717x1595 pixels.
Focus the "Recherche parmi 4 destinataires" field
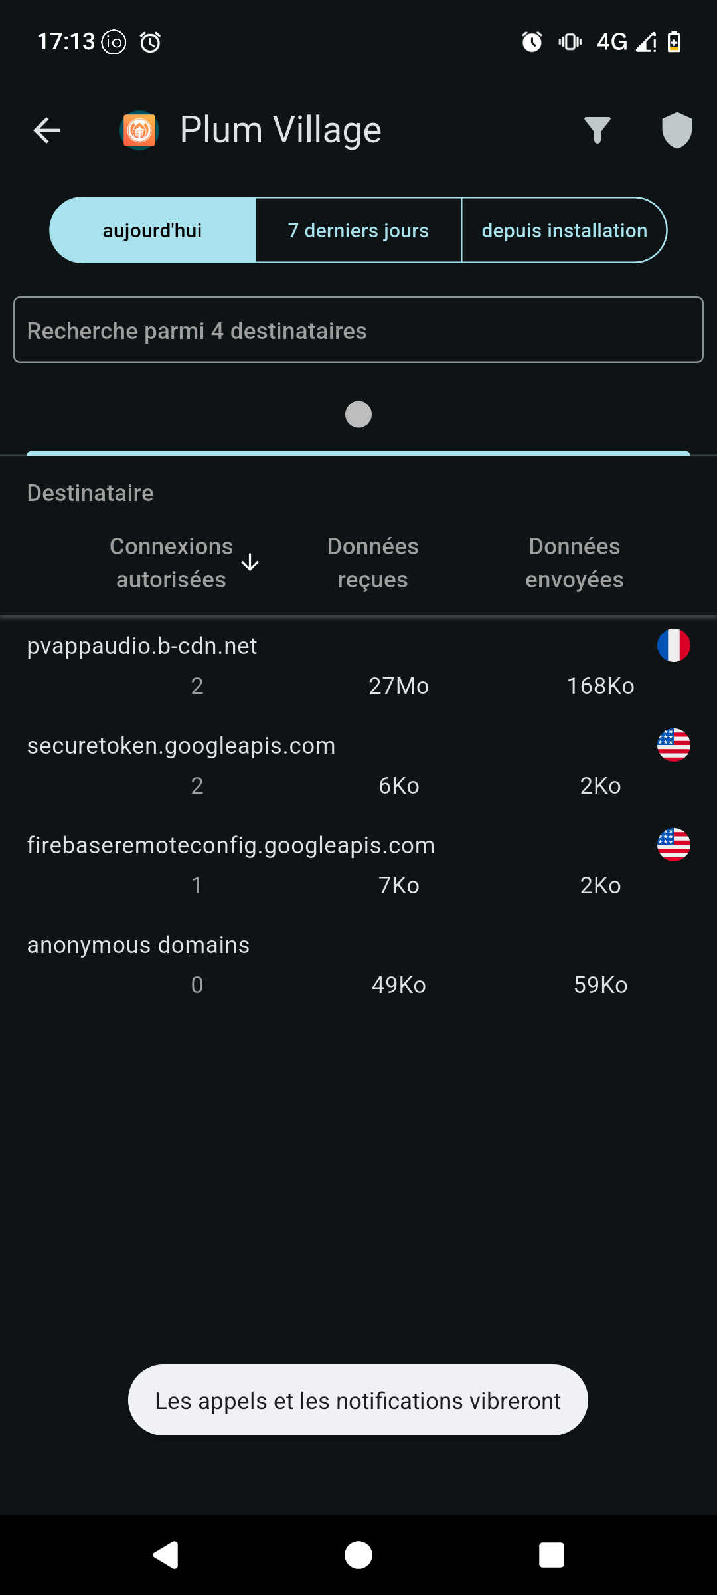tap(358, 330)
